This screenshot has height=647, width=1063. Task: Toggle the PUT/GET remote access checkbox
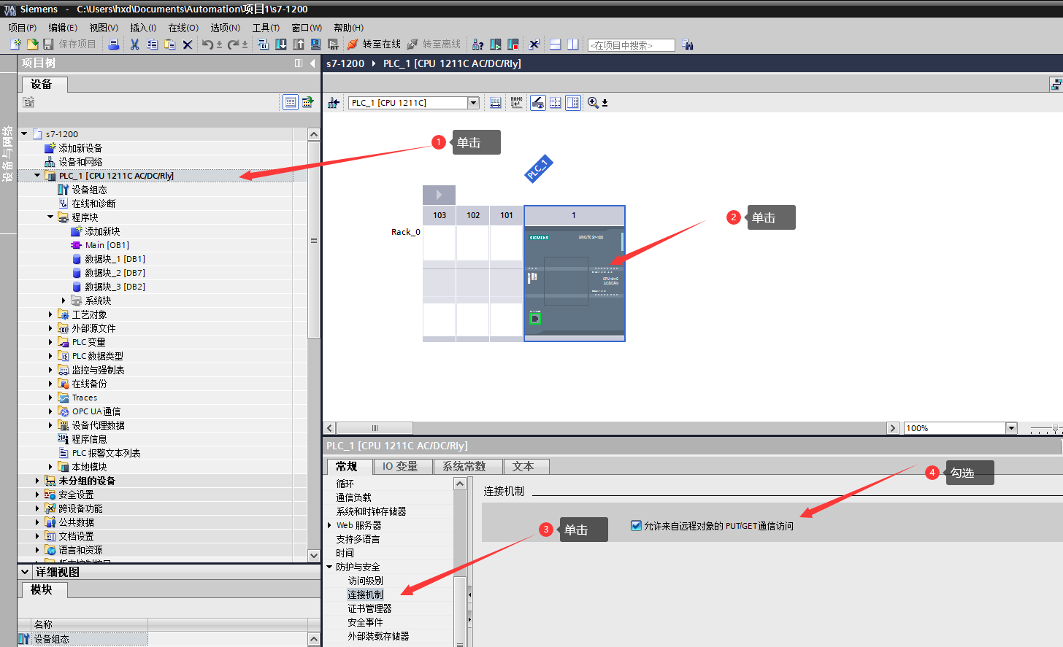click(x=636, y=525)
